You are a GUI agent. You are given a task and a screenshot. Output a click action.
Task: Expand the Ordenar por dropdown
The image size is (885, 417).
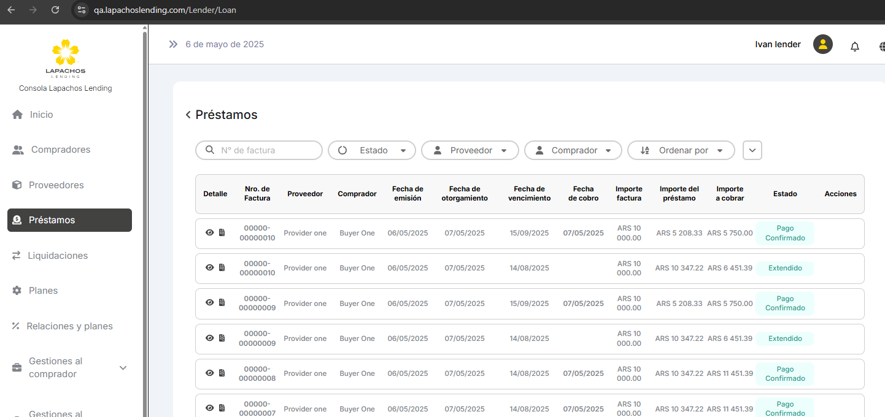pos(681,150)
